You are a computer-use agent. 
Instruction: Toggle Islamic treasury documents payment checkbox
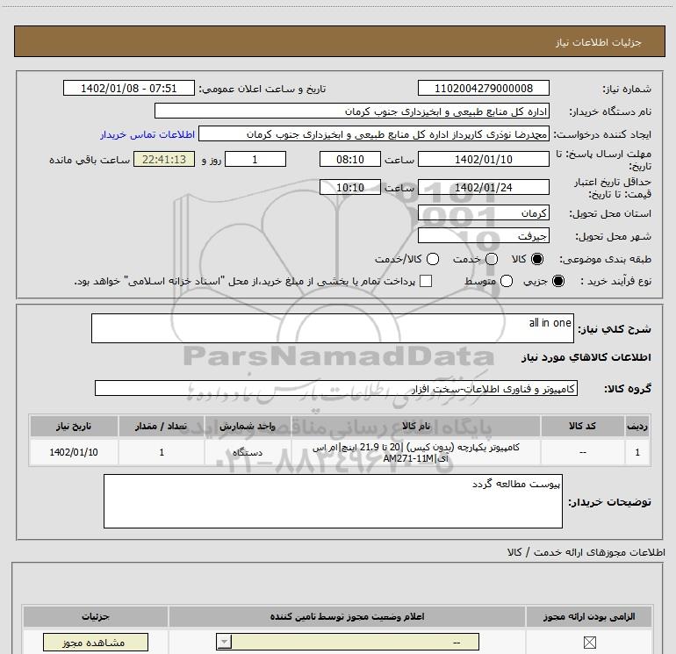coord(426,281)
